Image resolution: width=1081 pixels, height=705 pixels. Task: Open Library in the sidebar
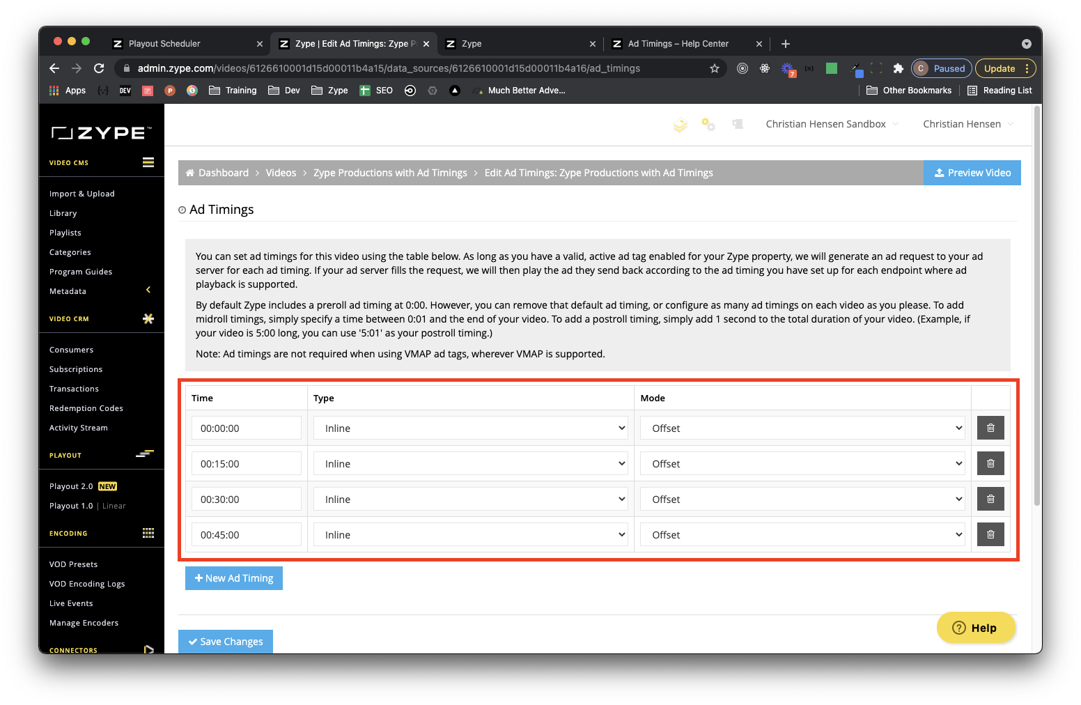63,213
